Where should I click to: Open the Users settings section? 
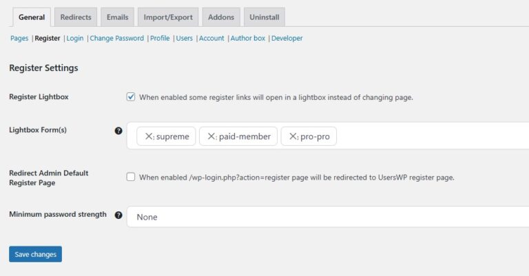tap(184, 38)
